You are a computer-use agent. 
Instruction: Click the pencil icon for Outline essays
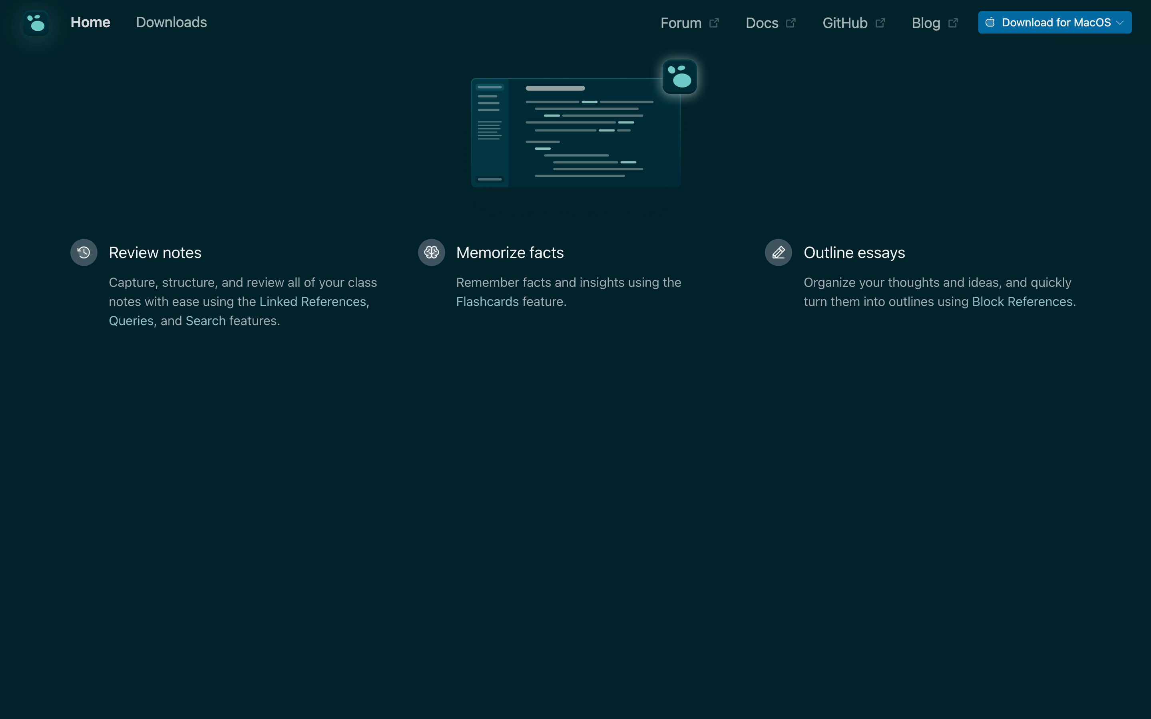tap(779, 252)
